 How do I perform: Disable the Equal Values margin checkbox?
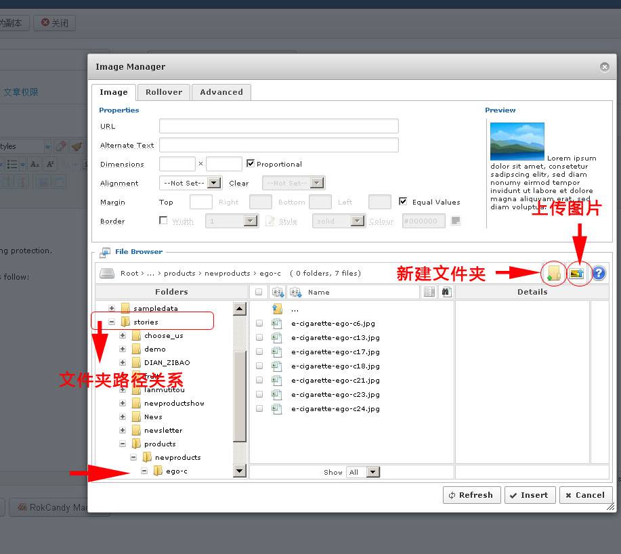pyautogui.click(x=403, y=201)
